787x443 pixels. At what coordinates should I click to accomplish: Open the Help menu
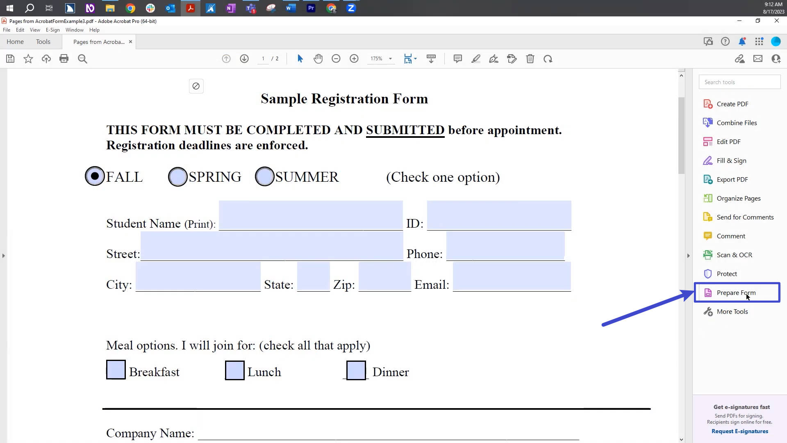94,30
